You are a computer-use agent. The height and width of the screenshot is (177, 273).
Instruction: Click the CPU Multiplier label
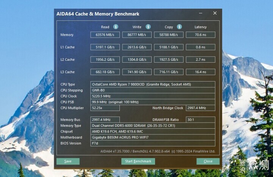(72, 108)
